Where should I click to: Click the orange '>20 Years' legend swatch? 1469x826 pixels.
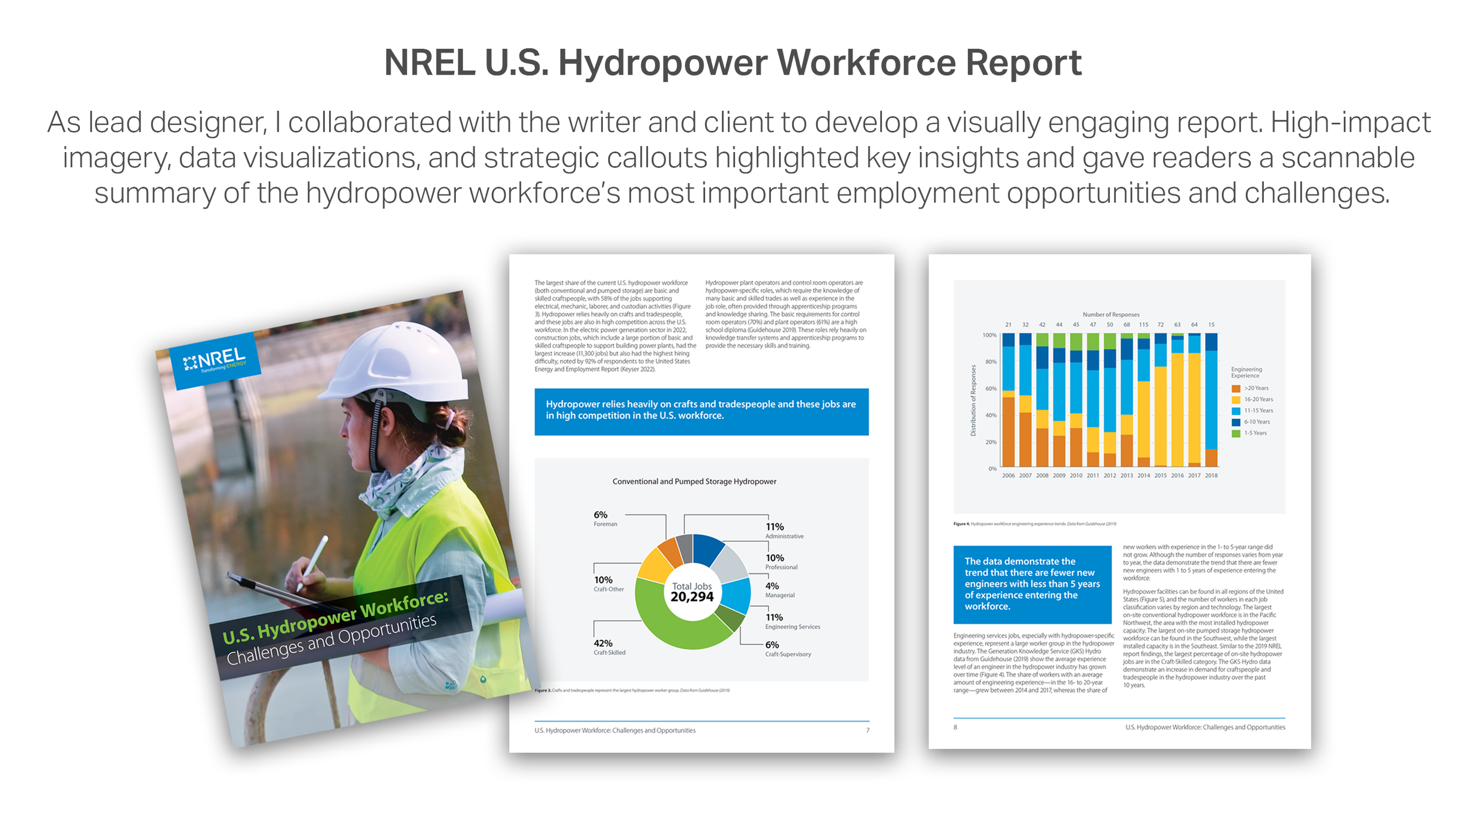point(1236,389)
